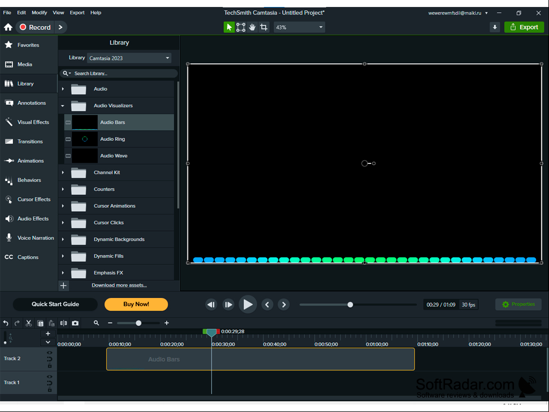Screen dimensions: 549x412
Task: Open the canvas zoom 43% dropdown
Action: (x=299, y=27)
